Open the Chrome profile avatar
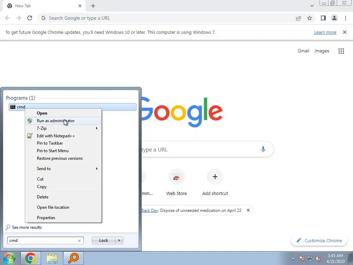The height and width of the screenshot is (265, 353). (334, 18)
